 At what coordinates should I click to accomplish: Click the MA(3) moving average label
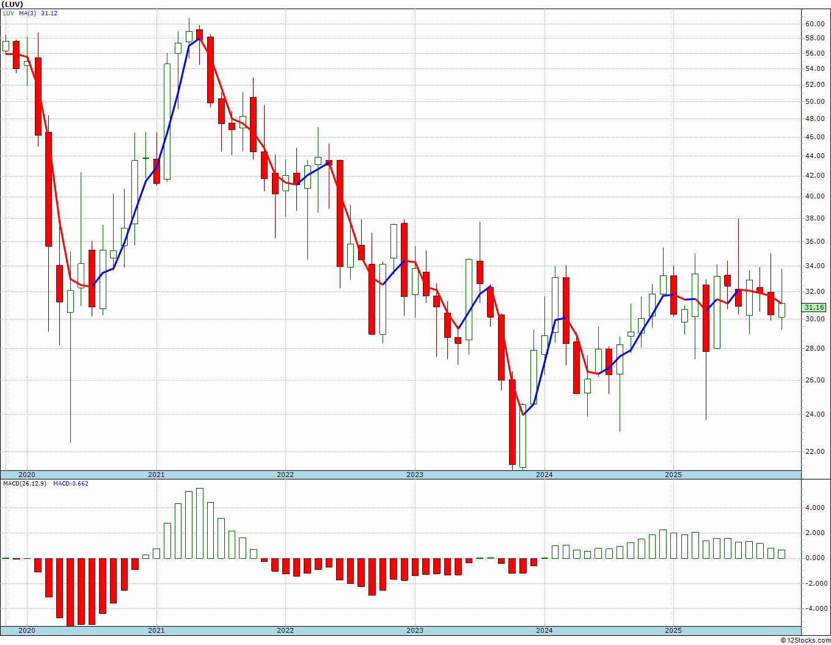(27, 13)
